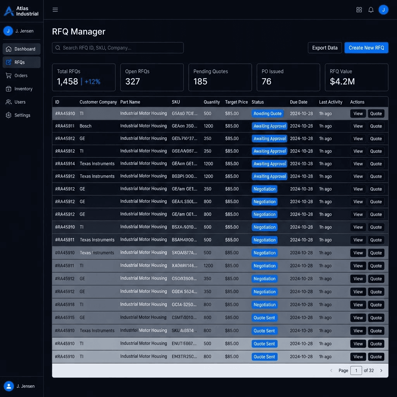This screenshot has height=397, width=397.
Task: Quote the #RA45914 Texas Instruments row
Action: pos(376,164)
